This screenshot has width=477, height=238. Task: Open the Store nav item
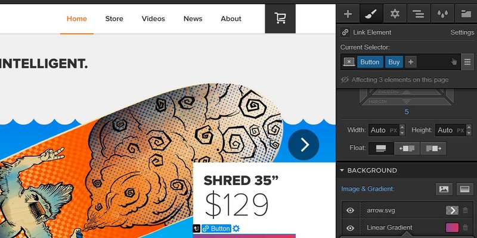tap(114, 18)
